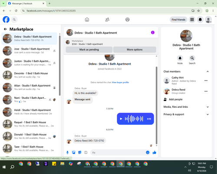Screen dimensions: 217x174
Task: Open the Groups icon in top navigation
Action: pos(128,20)
